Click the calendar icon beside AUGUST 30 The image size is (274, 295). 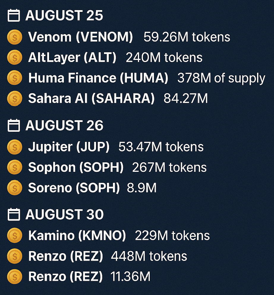pos(14,214)
